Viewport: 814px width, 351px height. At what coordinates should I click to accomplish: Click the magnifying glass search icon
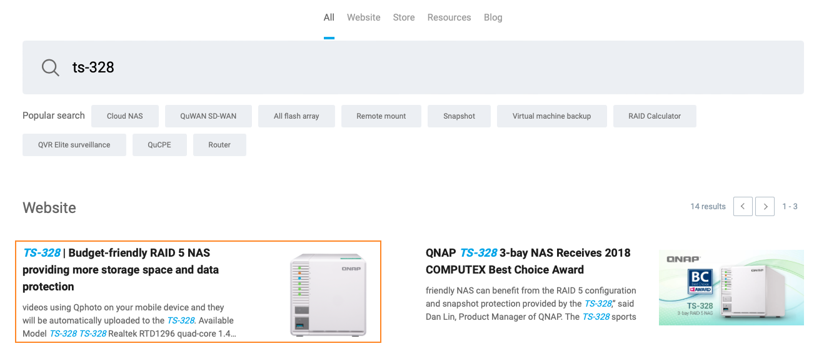[x=50, y=67]
